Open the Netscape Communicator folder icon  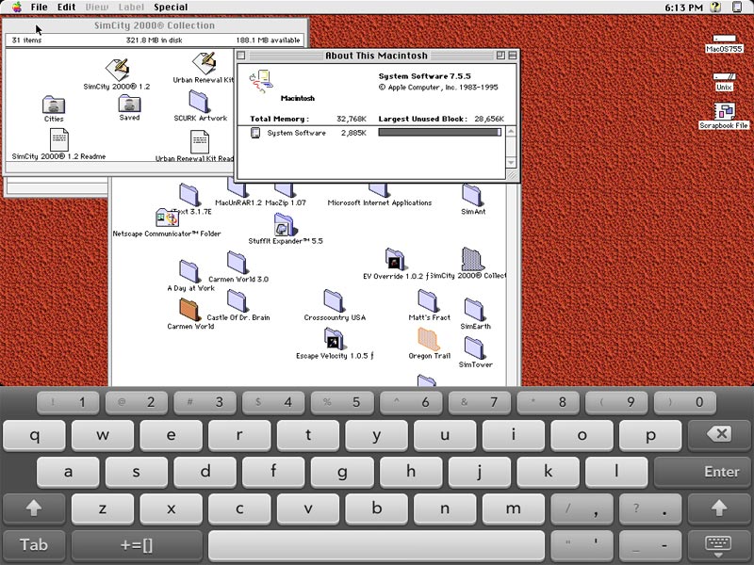(x=167, y=218)
